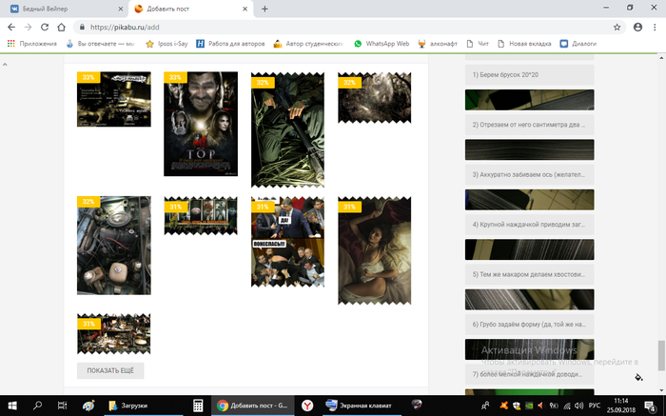Open the Приложения apps bookmark
Screen dimensions: 666x416
(x=32, y=44)
